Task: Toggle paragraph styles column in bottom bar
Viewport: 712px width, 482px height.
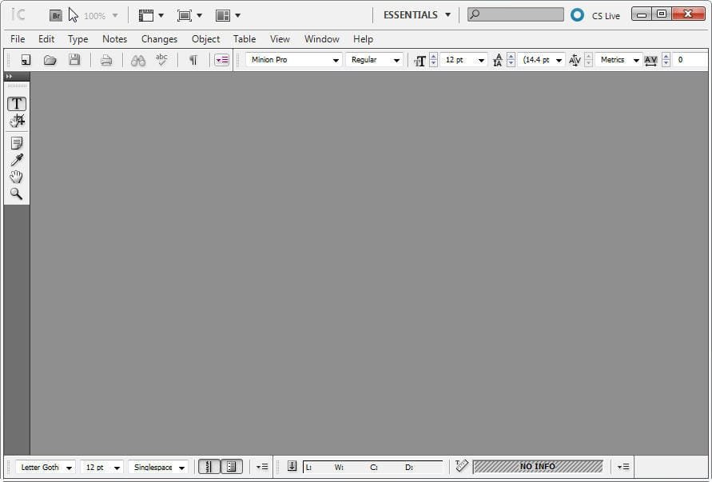Action: pos(231,467)
